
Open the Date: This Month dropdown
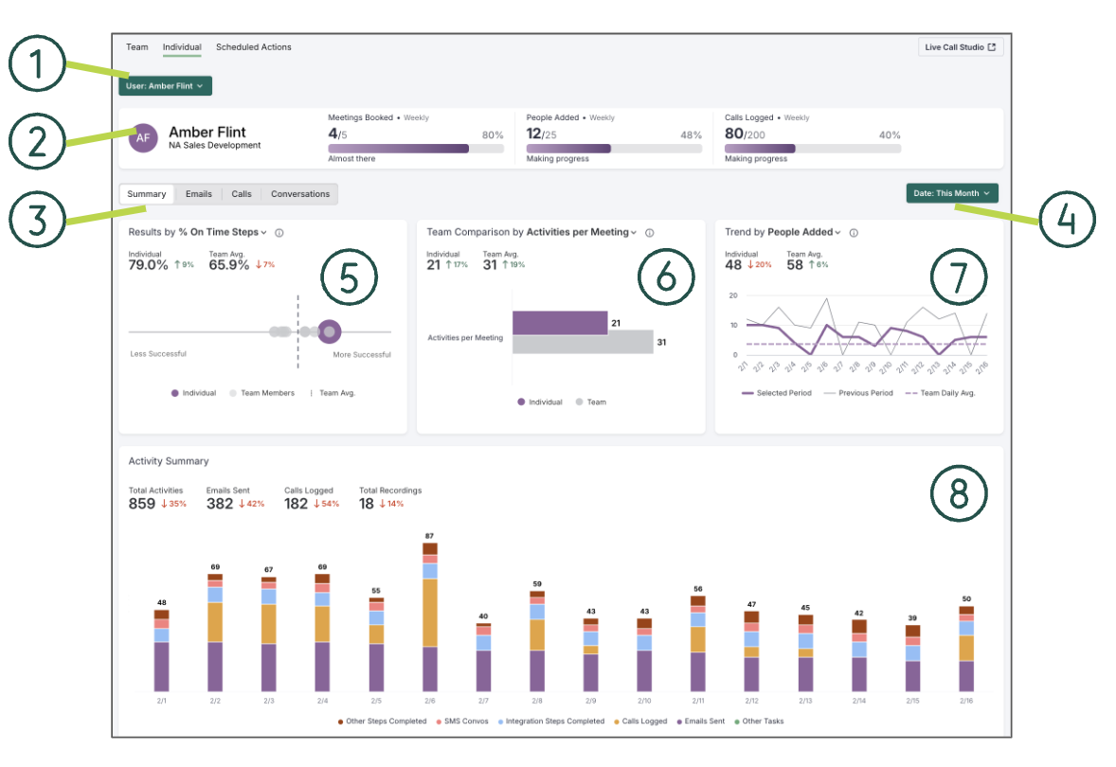(951, 193)
